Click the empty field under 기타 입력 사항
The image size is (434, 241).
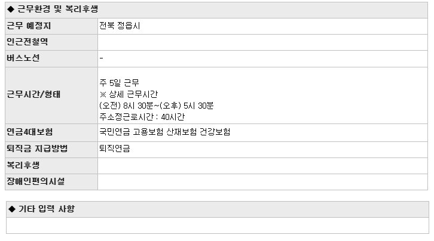218,225
